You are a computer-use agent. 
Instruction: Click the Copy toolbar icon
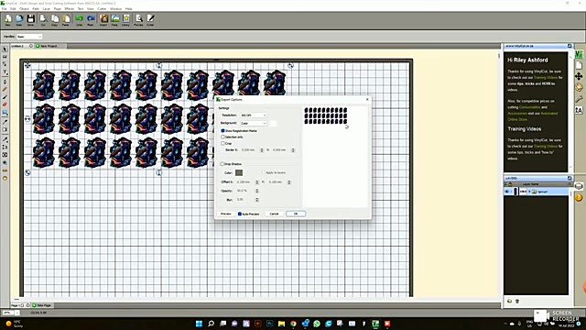(x=55, y=20)
